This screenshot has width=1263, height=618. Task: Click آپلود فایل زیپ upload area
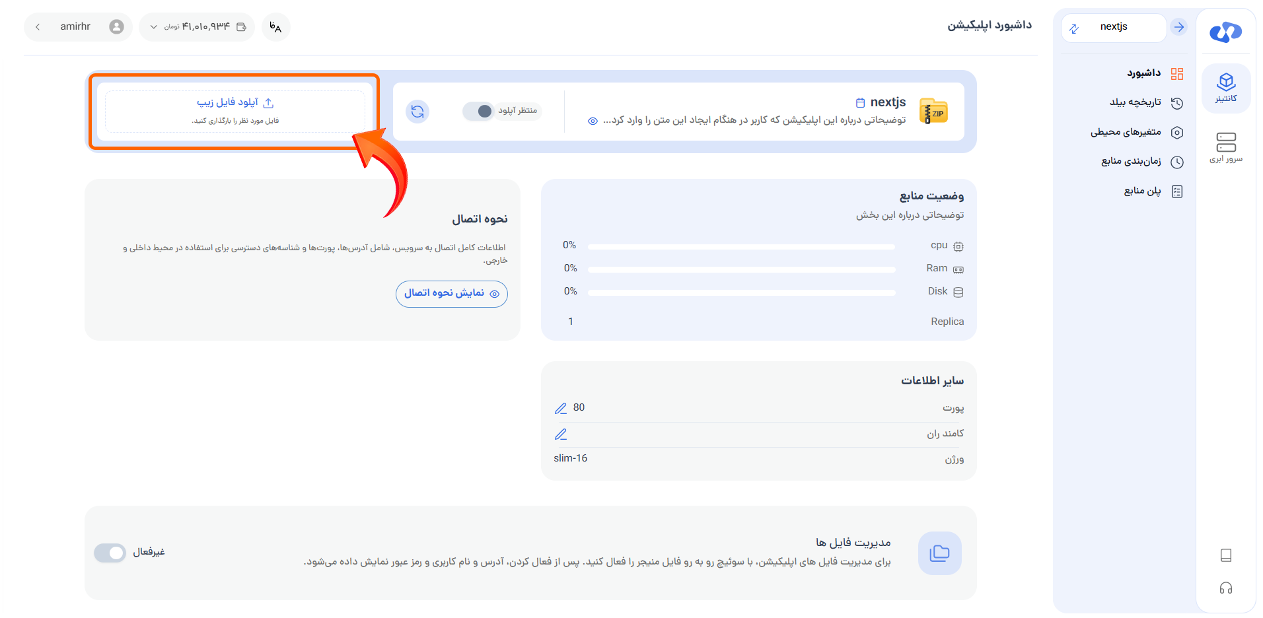[235, 112]
